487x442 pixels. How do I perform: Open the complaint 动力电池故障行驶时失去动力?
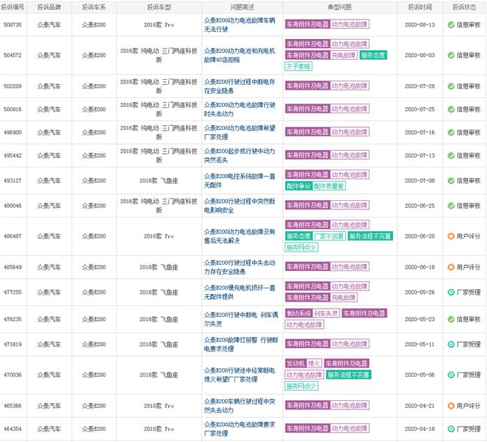[x=239, y=109]
